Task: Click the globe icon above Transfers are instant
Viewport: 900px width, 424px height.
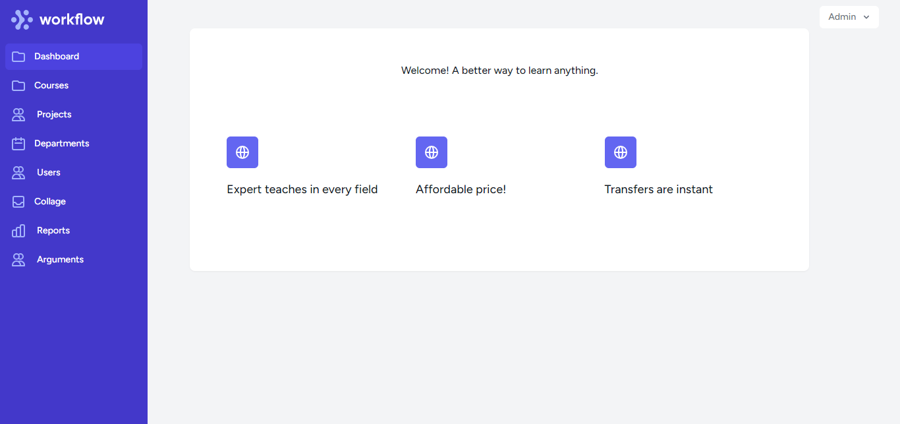Action: [x=621, y=152]
